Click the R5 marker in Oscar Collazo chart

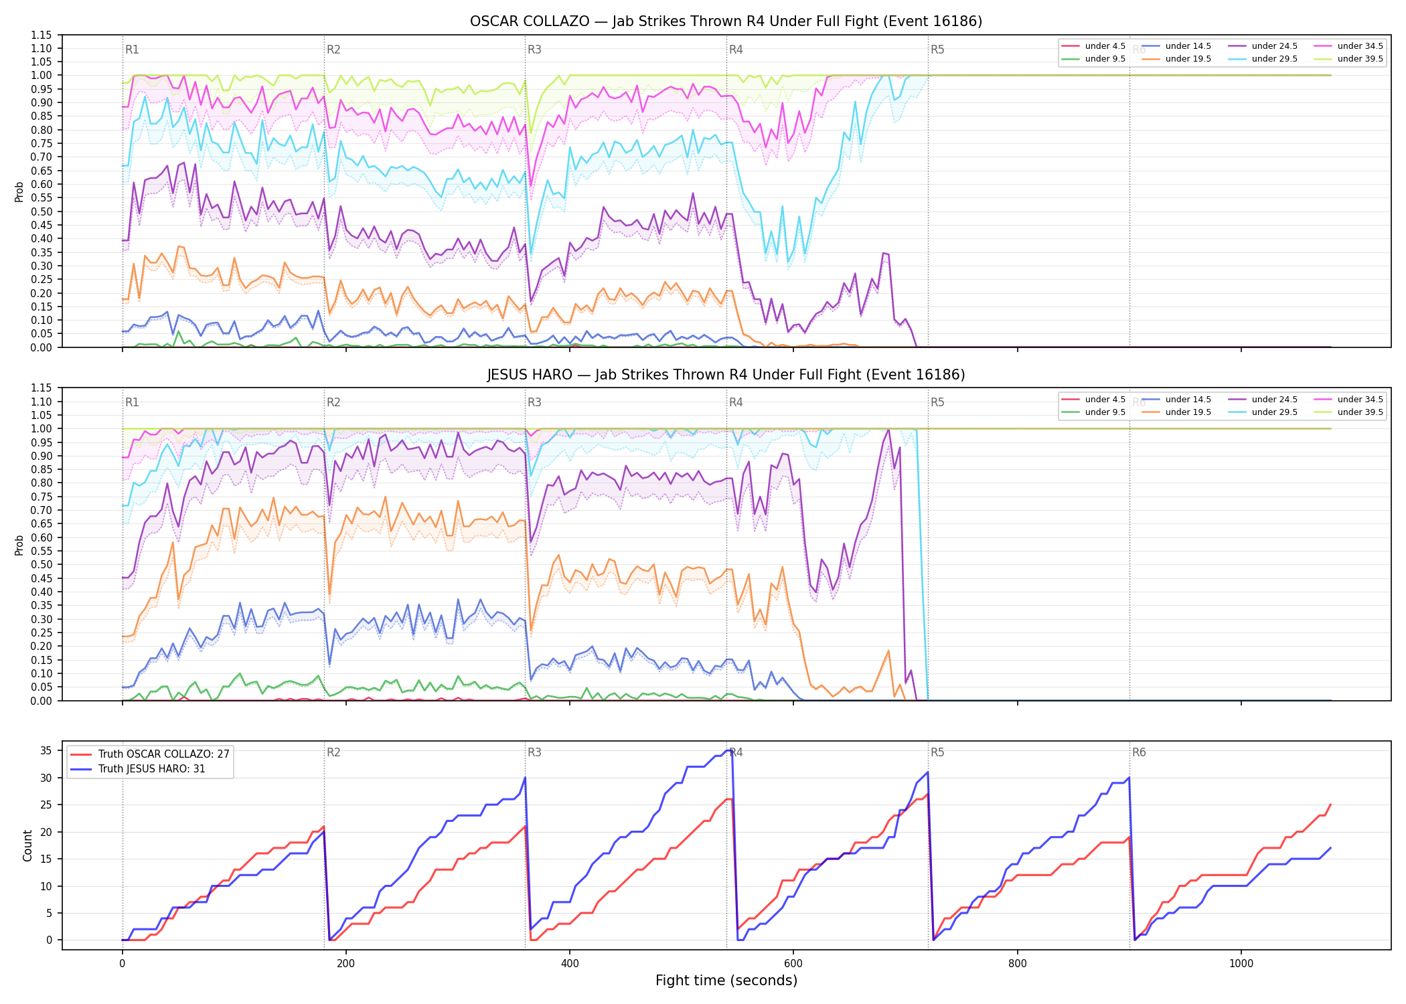937,50
